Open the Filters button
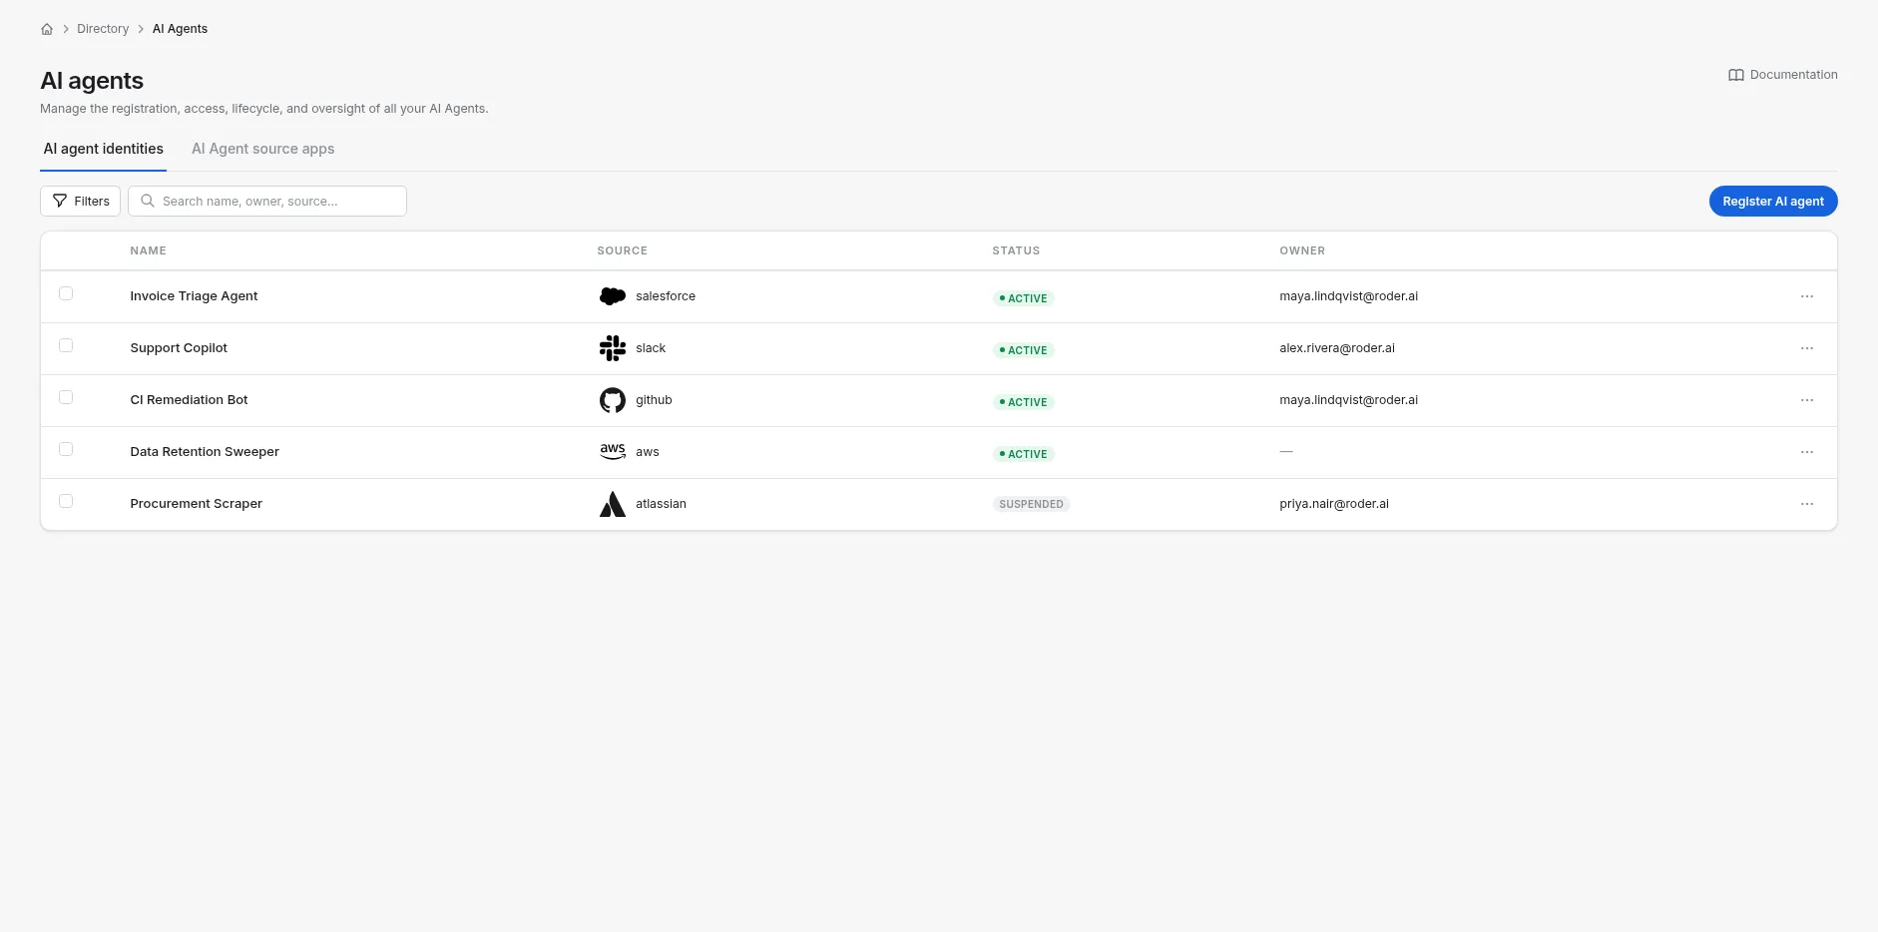This screenshot has height=932, width=1878. pyautogui.click(x=81, y=201)
